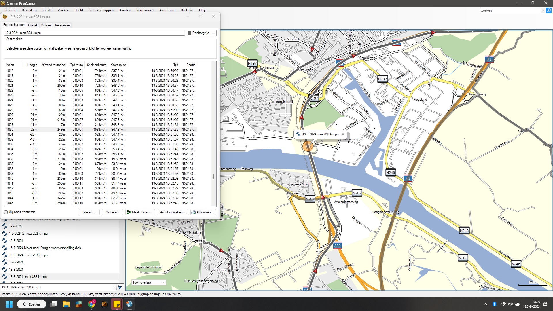Click the icon in the track properties title bar
Screen dimensions: 553x311
pos(5,17)
